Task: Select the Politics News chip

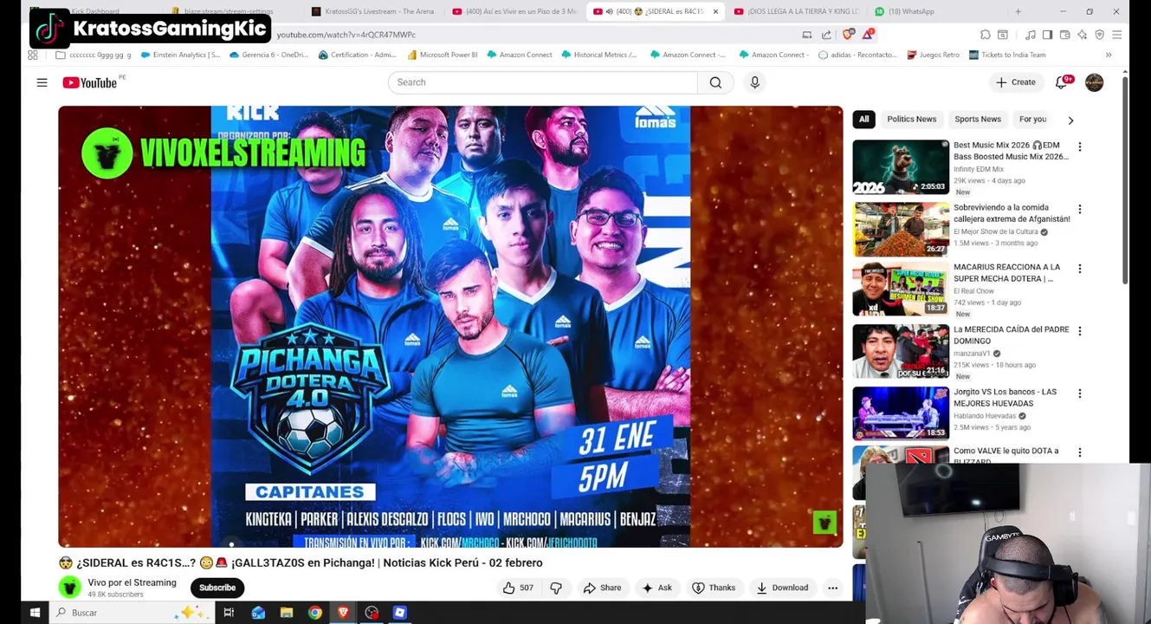Action: pyautogui.click(x=911, y=120)
